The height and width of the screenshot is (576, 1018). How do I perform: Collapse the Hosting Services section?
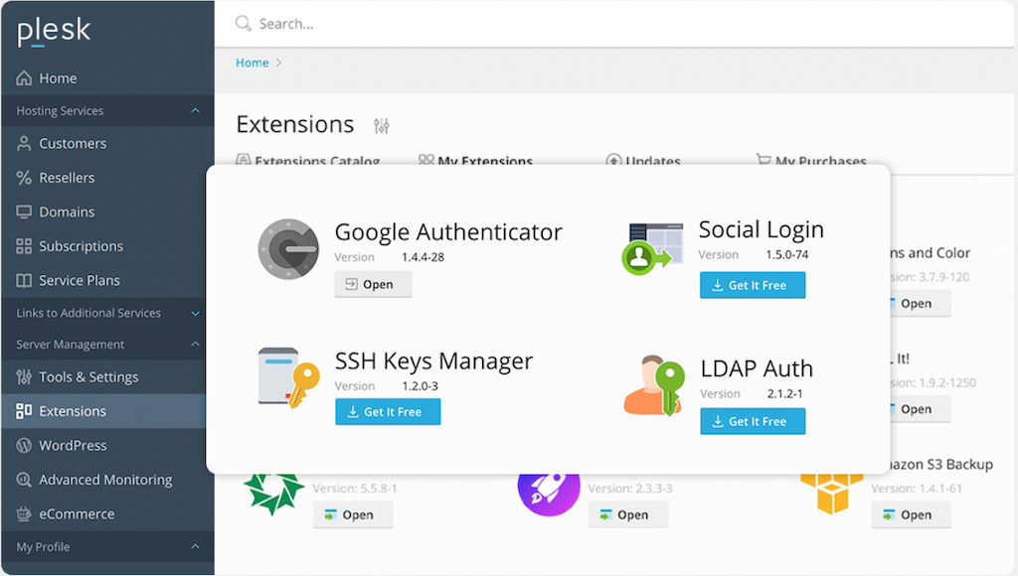pyautogui.click(x=196, y=110)
